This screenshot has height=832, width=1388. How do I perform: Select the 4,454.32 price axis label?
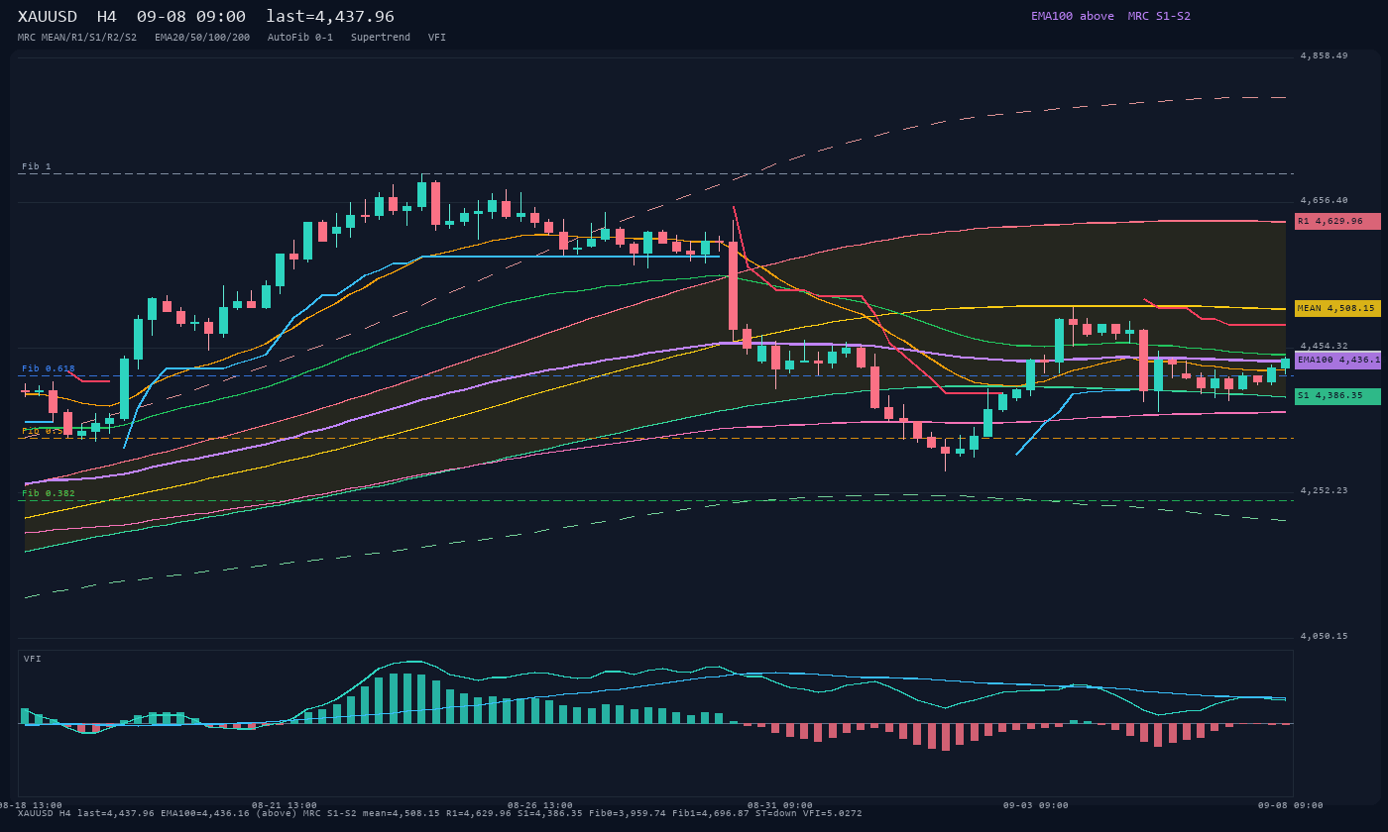(1324, 346)
